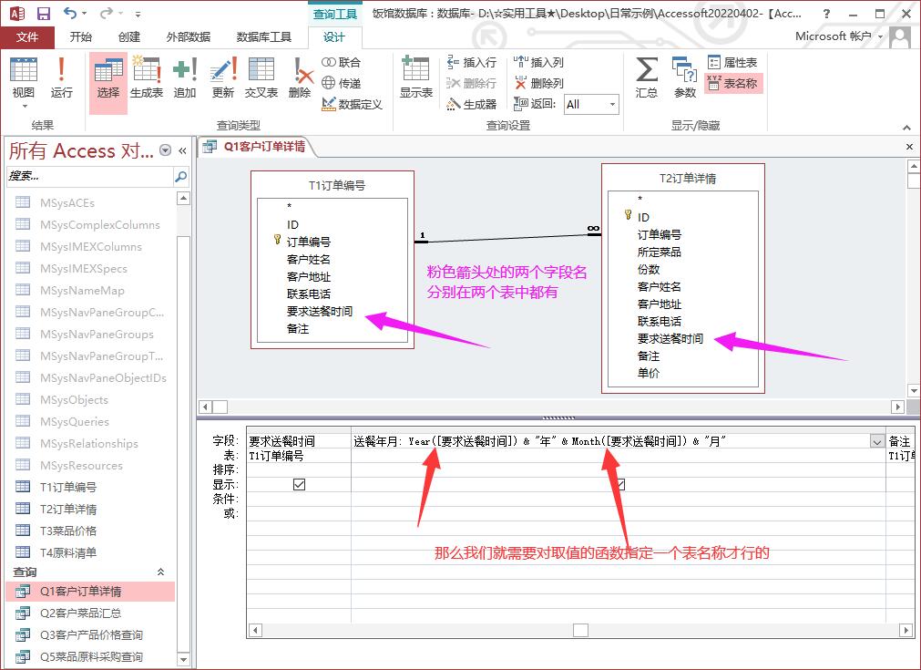The height and width of the screenshot is (670, 921).
Task: Select the Q1客户订单详情 document tab
Action: coord(257,147)
